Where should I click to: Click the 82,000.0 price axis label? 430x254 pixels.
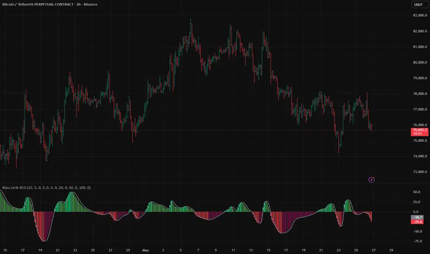[420, 31]
